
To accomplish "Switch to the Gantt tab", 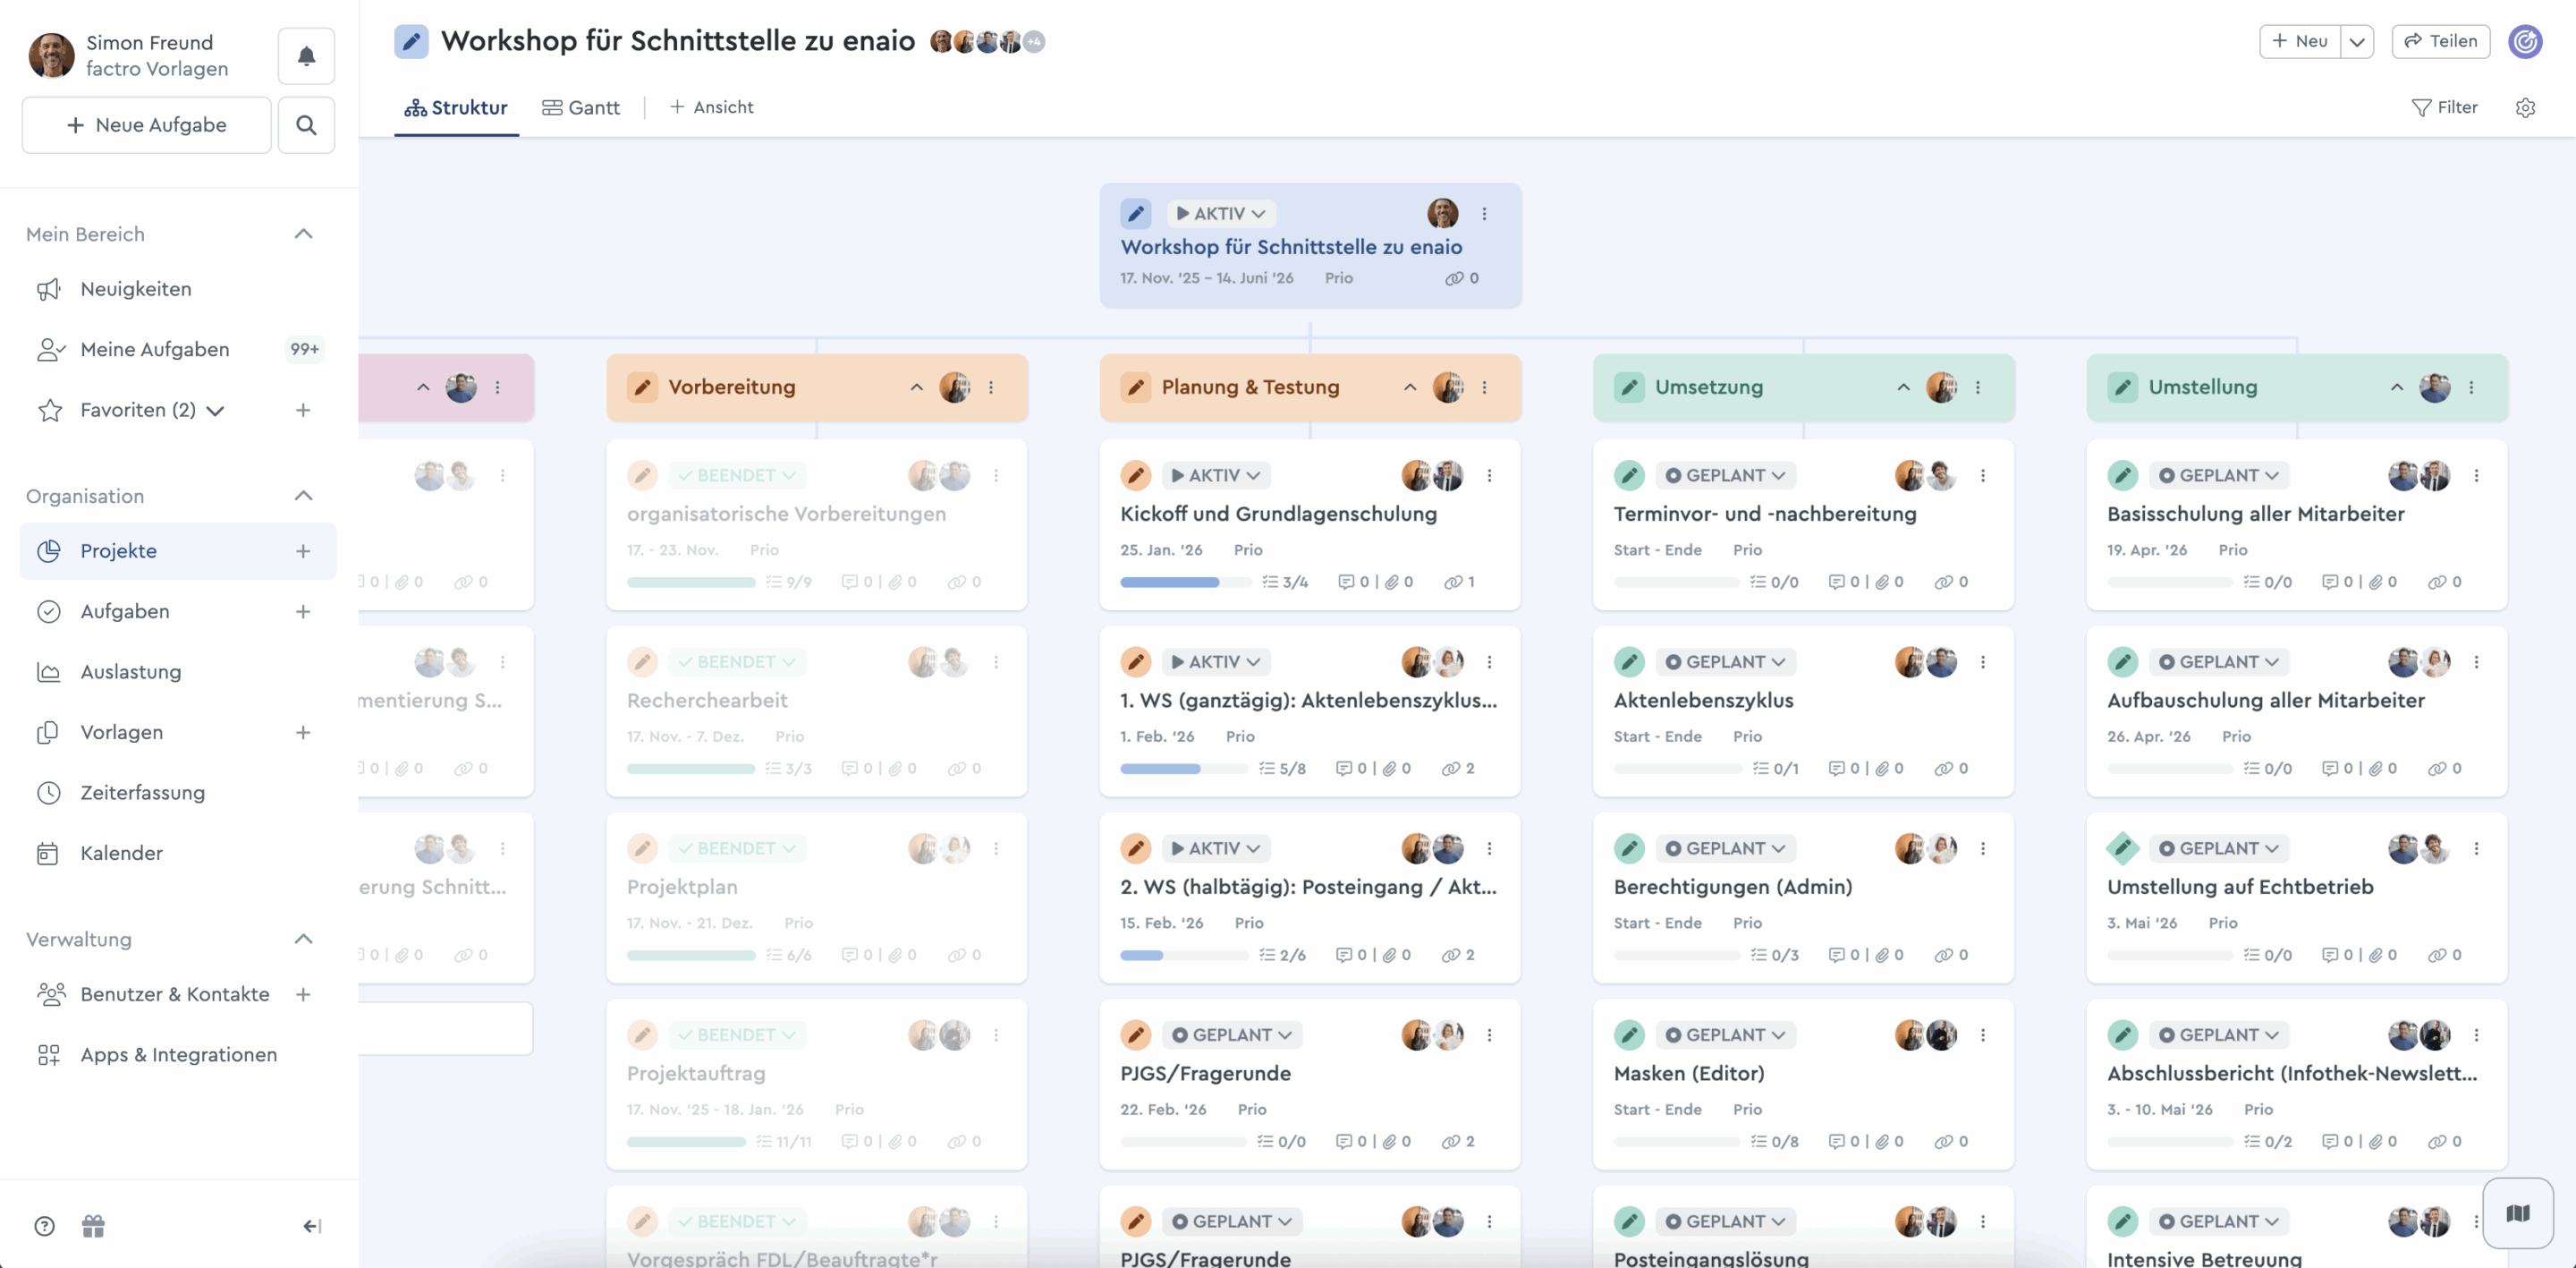I will tap(581, 107).
